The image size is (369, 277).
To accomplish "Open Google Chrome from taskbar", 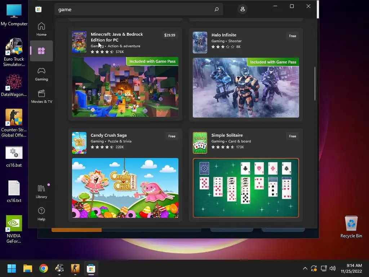I will coord(44,268).
